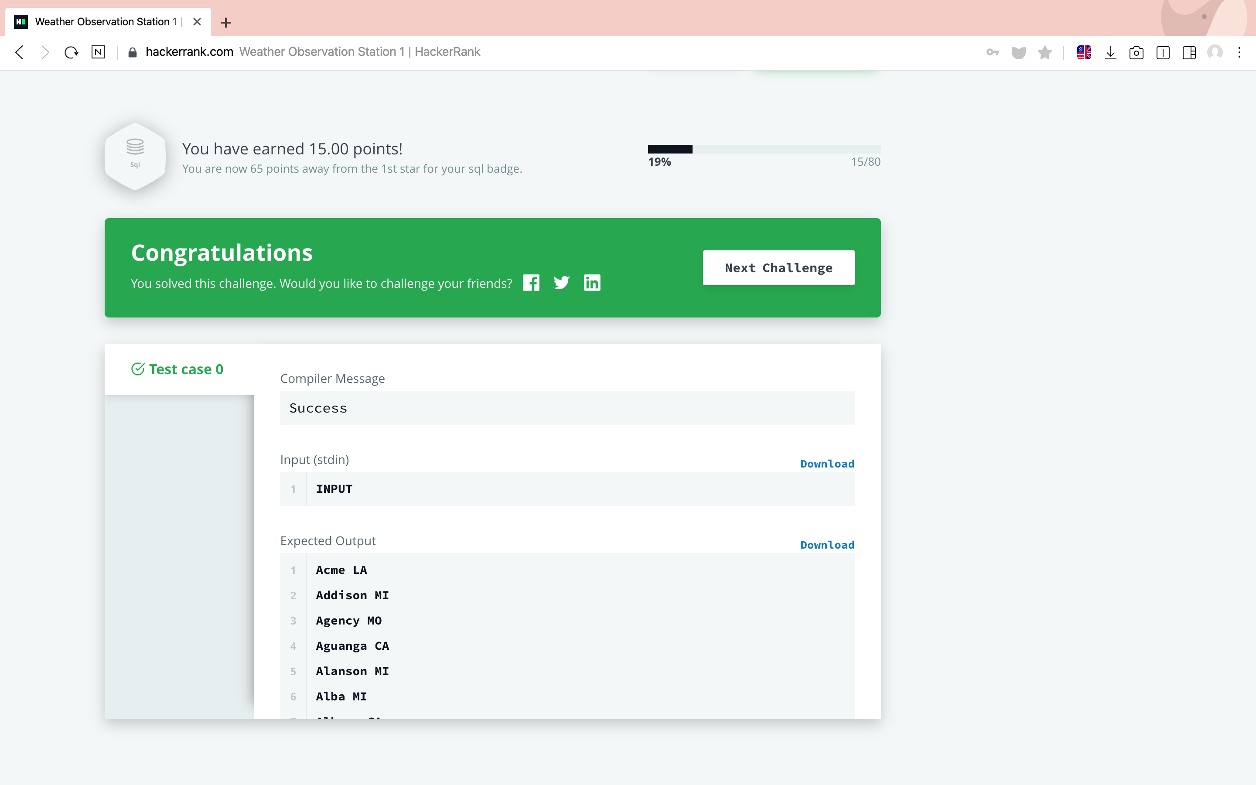1256x785 pixels.
Task: Click the 'Compiler Message' label
Action: [x=332, y=379]
